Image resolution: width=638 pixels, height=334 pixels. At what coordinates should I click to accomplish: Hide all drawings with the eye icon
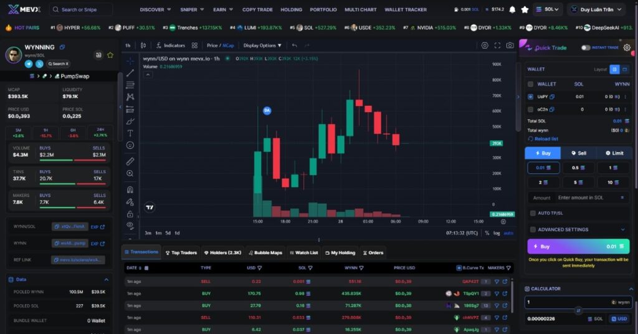[x=130, y=226]
